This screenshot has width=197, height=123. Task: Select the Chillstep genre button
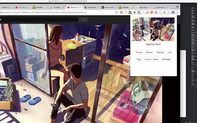[166, 59]
